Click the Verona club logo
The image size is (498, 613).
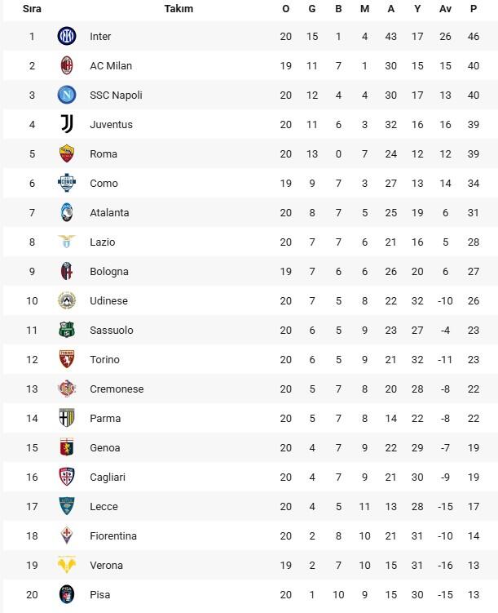pos(66,565)
